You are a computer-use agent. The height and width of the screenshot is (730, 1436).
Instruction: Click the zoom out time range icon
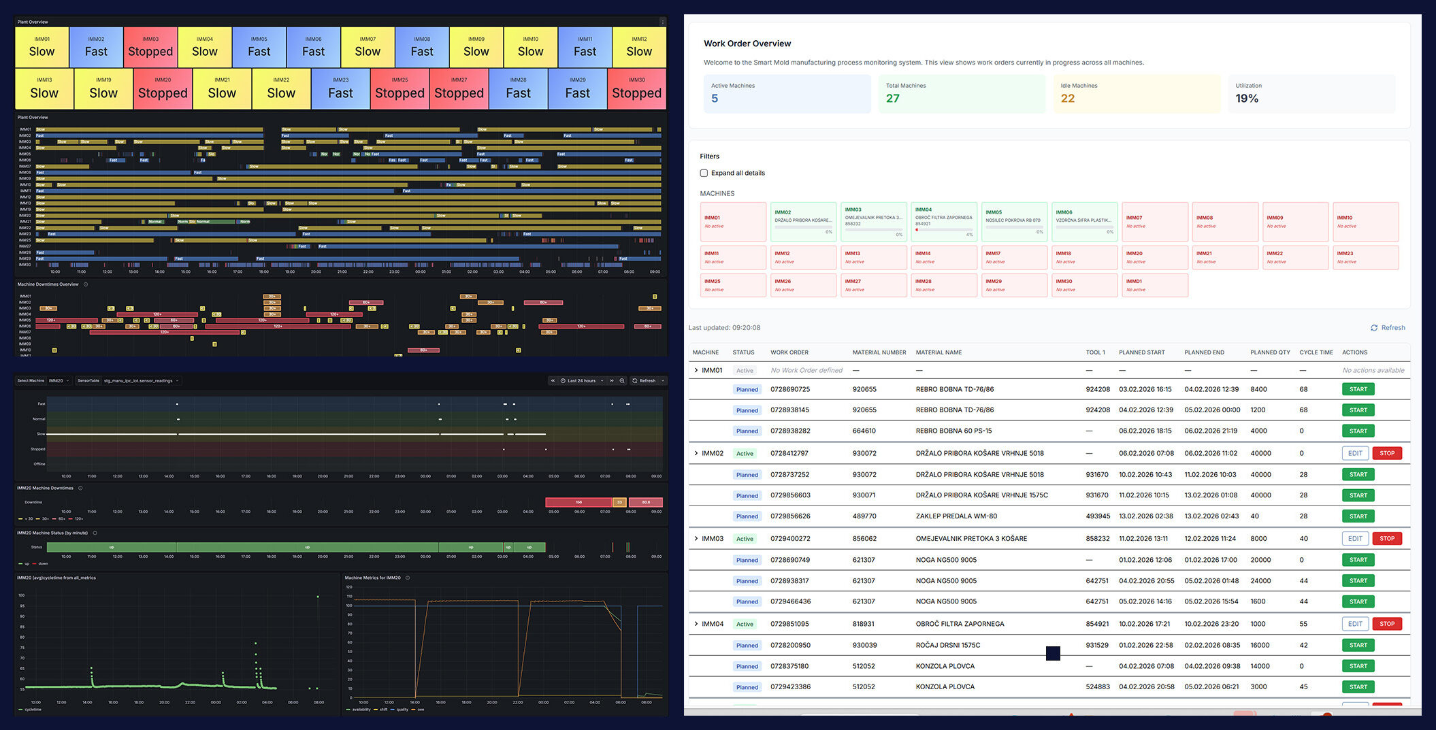tap(622, 381)
